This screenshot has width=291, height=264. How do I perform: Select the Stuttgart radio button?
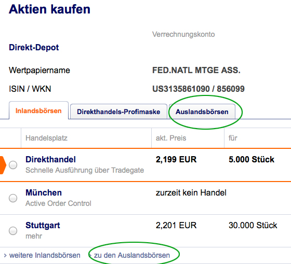point(13,231)
